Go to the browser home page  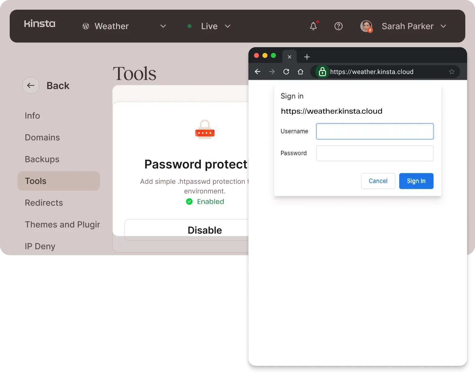coord(300,72)
